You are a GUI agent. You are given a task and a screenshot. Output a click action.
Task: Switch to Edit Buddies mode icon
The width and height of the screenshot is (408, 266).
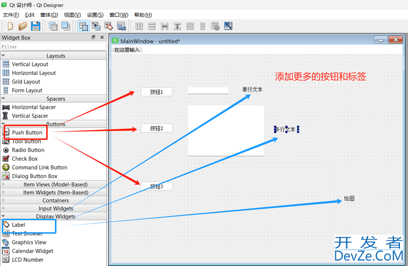108,26
